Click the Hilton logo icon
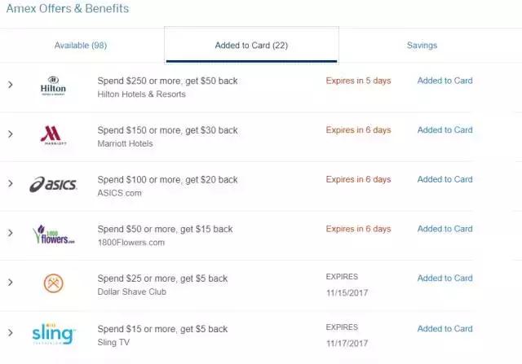The width and height of the screenshot is (522, 364). (53, 86)
